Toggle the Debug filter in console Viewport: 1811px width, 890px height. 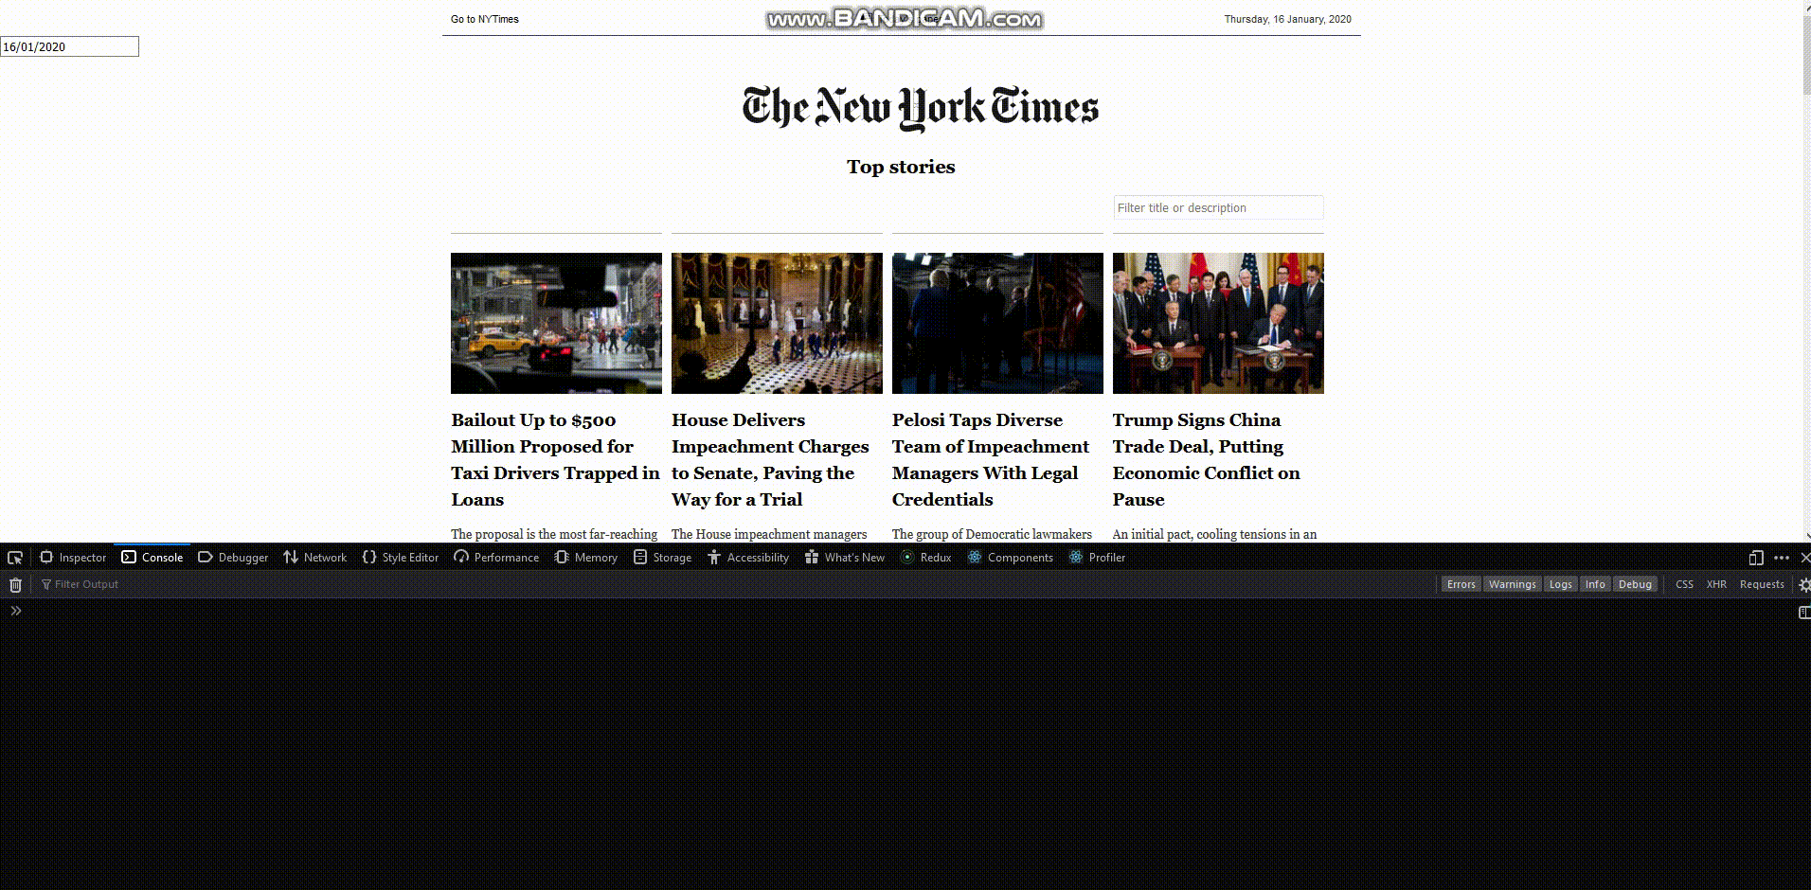pyautogui.click(x=1636, y=584)
